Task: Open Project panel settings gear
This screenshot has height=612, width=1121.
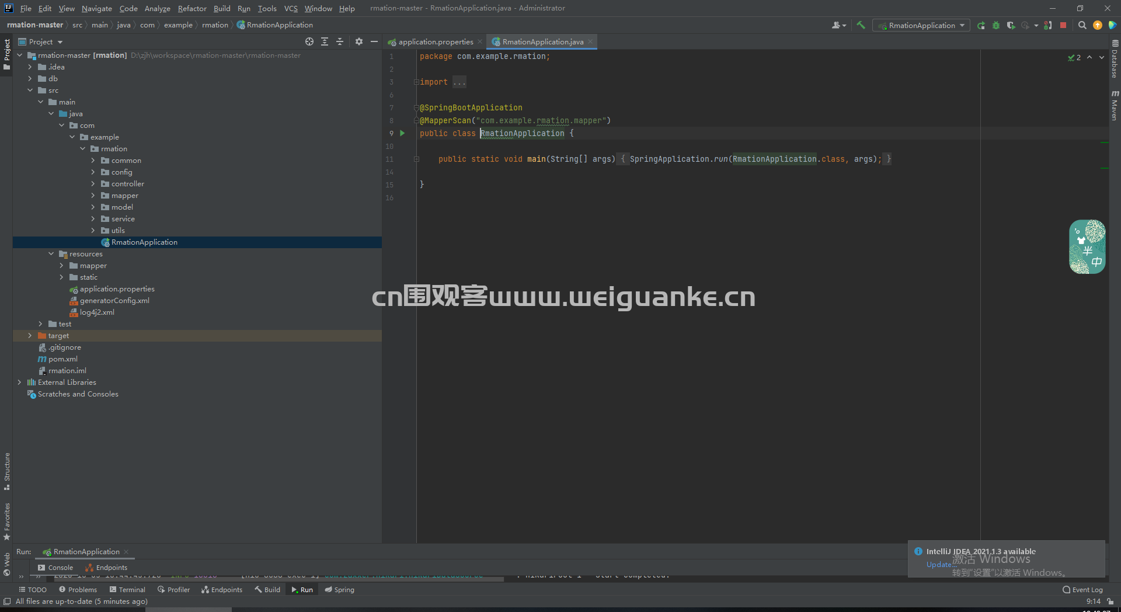Action: 359,41
